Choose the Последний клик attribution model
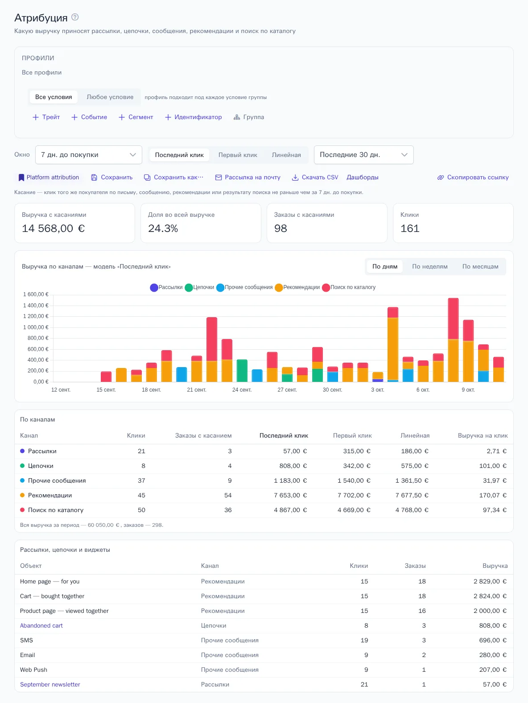The height and width of the screenshot is (703, 528). [179, 155]
